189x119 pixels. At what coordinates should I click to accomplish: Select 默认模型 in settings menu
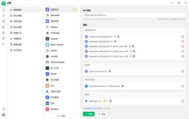25,16
